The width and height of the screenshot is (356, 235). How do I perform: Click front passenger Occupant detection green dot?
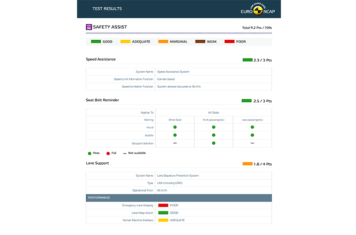(214, 143)
